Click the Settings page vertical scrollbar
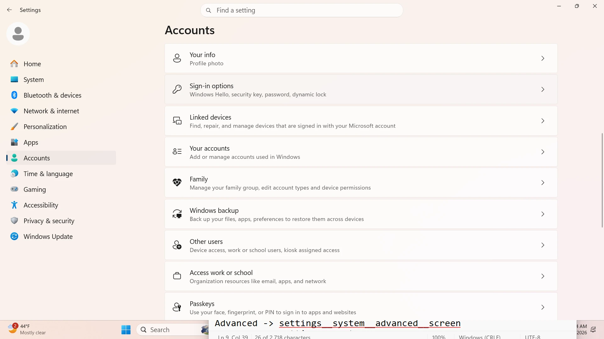Viewport: 604px width, 339px height. [x=602, y=180]
